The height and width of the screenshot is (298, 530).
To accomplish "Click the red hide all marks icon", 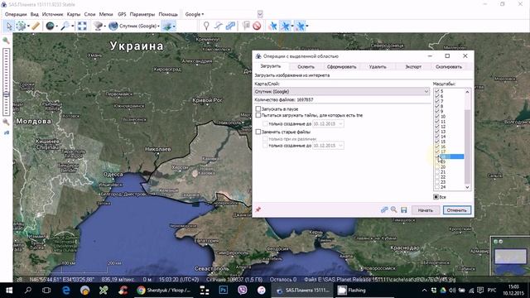I will click(x=257, y=26).
